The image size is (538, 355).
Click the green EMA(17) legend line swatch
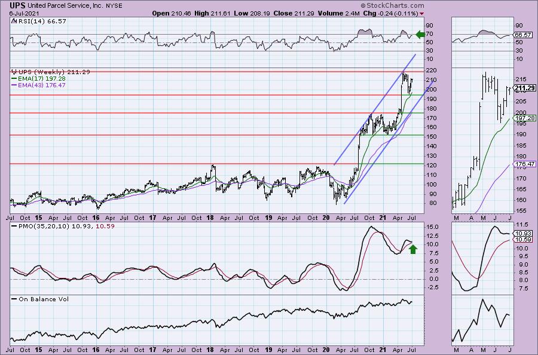14,78
